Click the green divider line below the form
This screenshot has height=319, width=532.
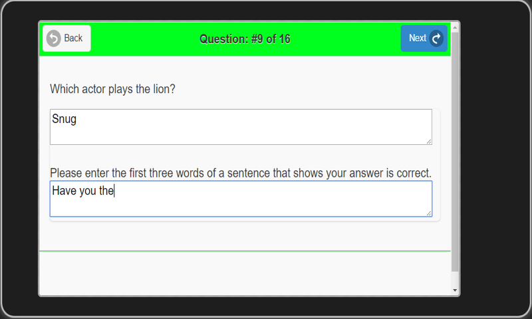pyautogui.click(x=245, y=251)
